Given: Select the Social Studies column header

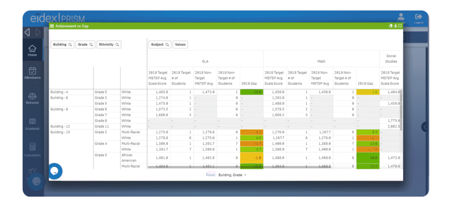Looking at the screenshot, I should (x=391, y=59).
